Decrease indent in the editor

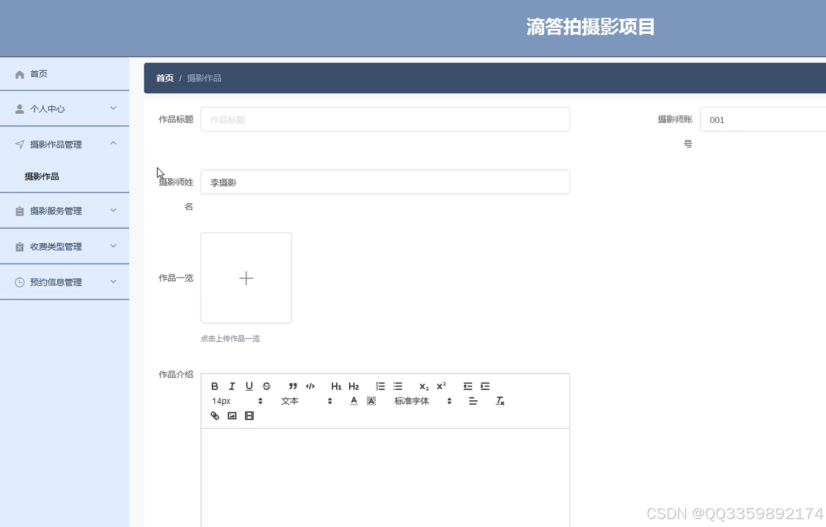click(468, 386)
